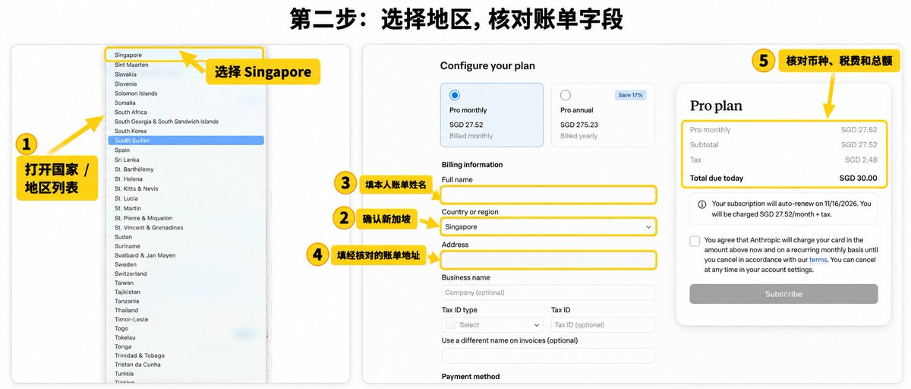Click the Tax SGD 2.48 amount

coord(861,160)
